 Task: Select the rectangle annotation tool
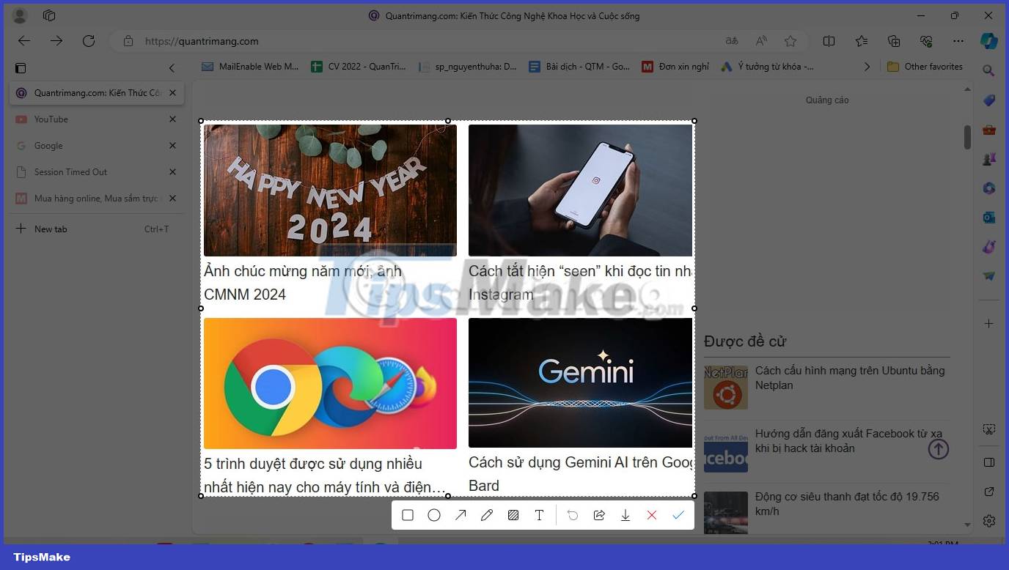(408, 514)
